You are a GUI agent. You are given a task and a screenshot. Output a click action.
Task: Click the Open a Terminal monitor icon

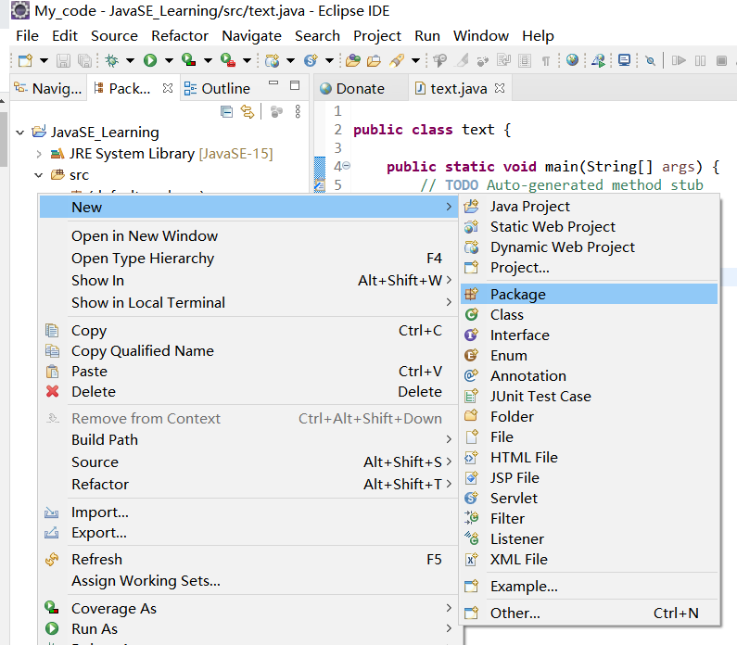(624, 60)
